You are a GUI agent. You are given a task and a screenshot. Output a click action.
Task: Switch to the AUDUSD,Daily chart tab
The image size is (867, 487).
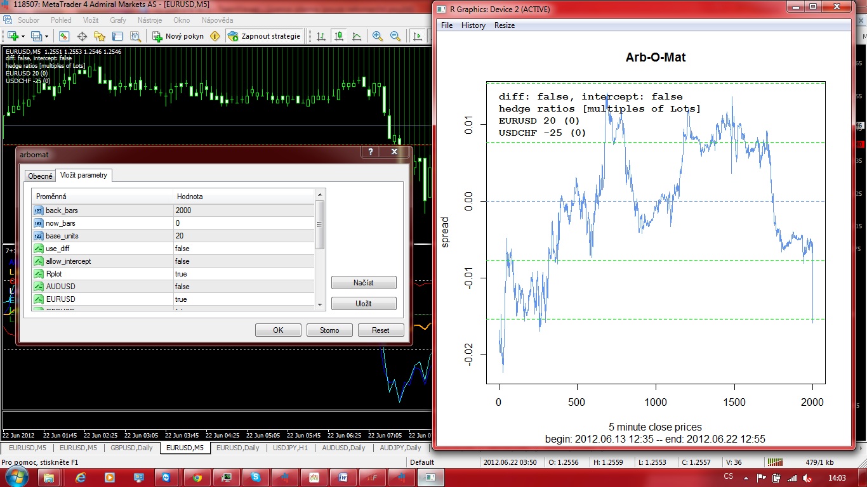(x=343, y=448)
